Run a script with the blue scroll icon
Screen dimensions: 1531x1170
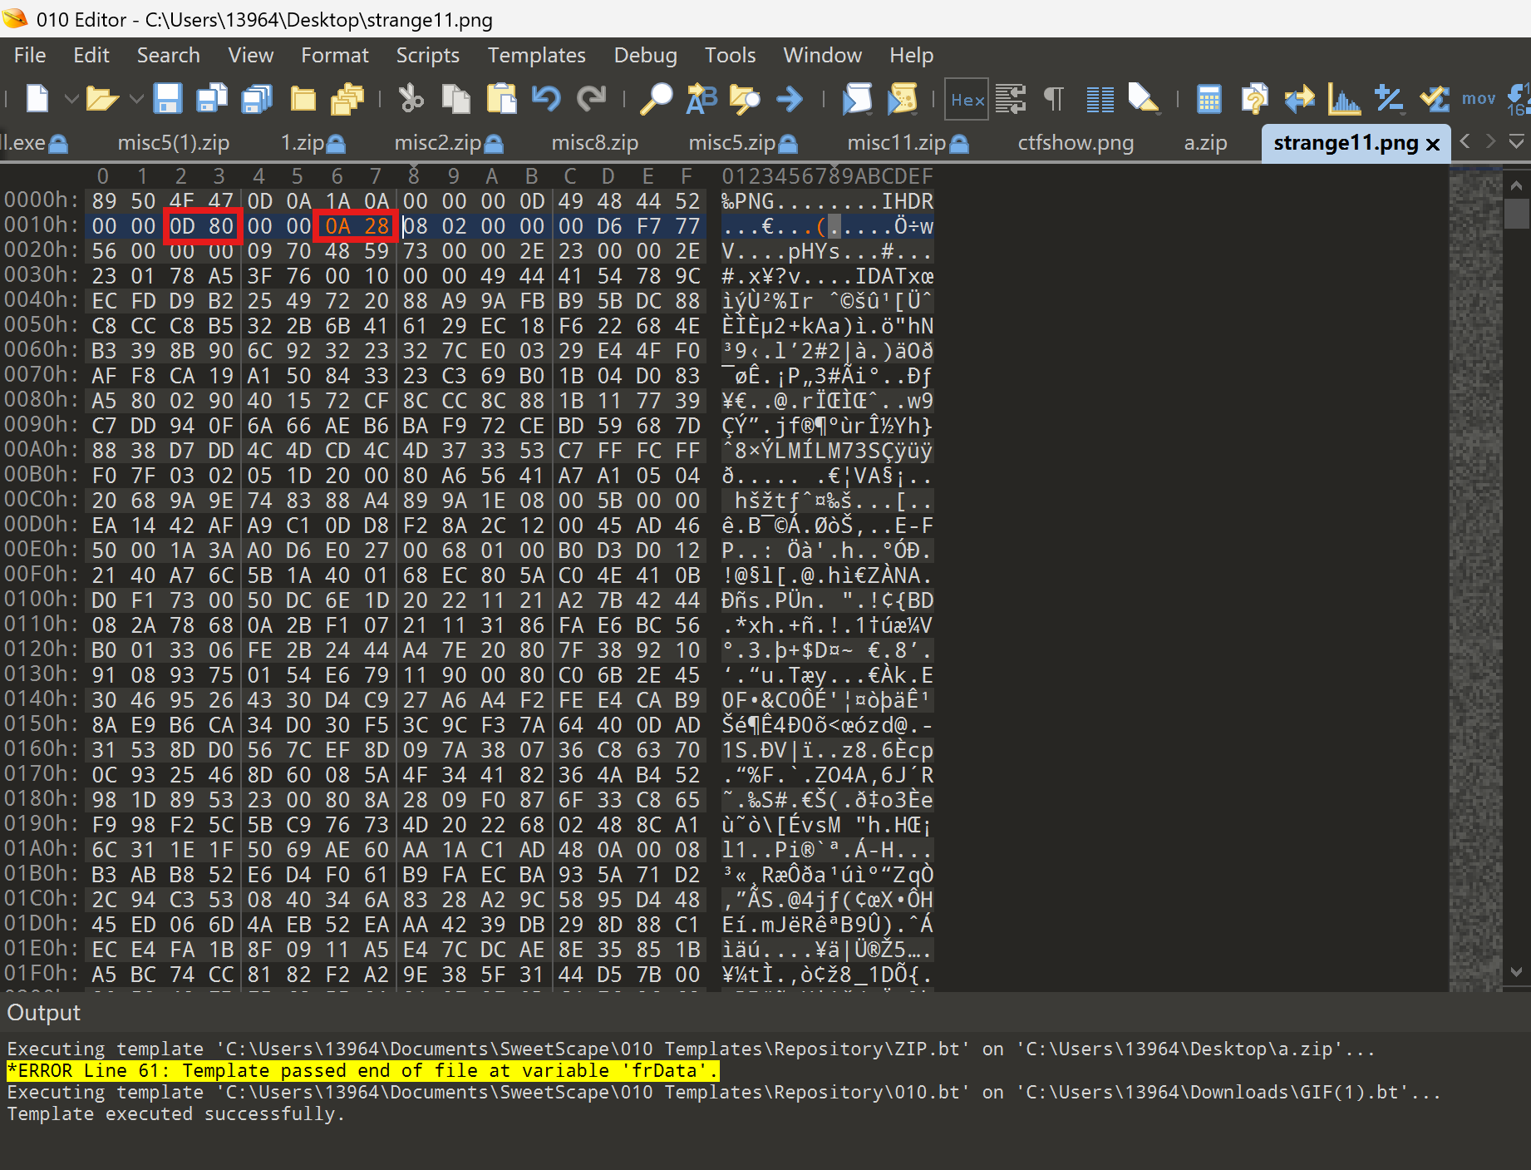857,99
